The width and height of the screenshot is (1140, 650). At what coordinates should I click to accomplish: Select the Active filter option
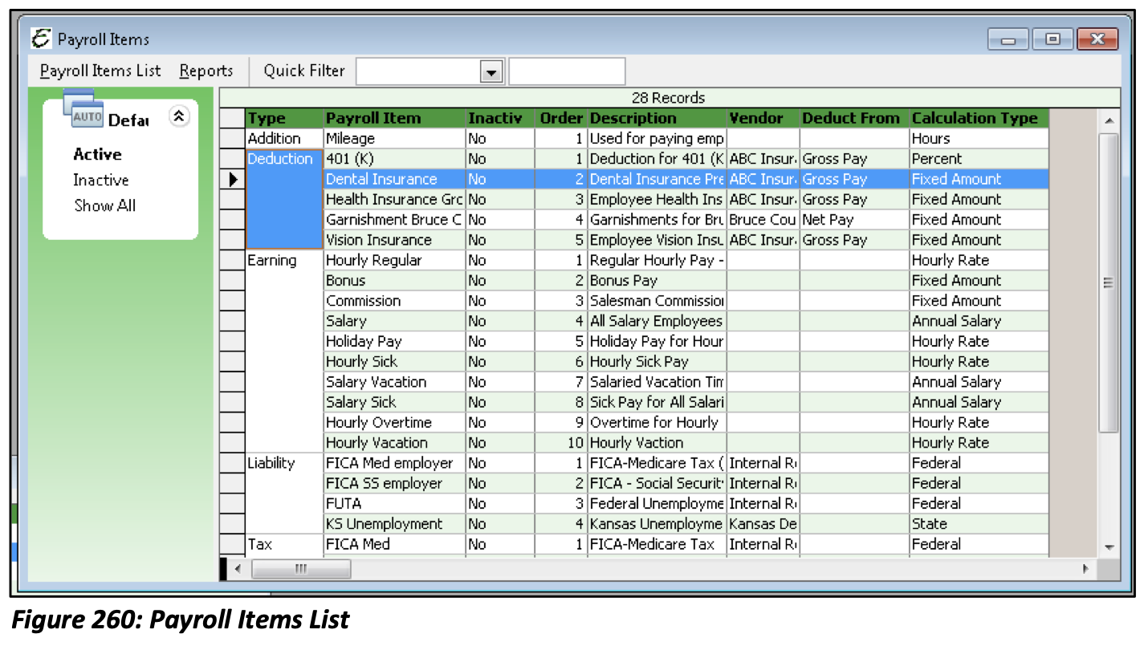(100, 154)
